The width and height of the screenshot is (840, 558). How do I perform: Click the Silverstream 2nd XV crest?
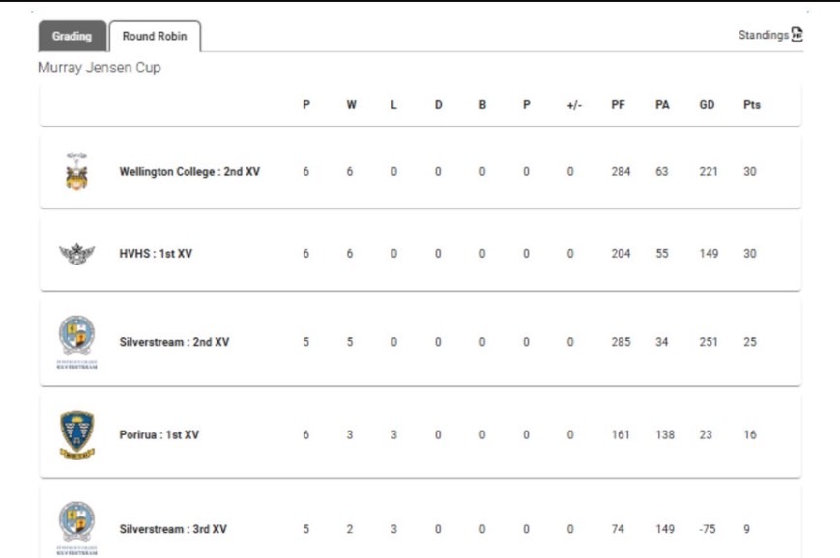point(76,342)
